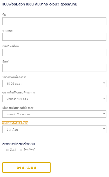The width and height of the screenshot is (109, 177).
Task: Select the อีเมล์ email text input box
Action: coord(54,68)
